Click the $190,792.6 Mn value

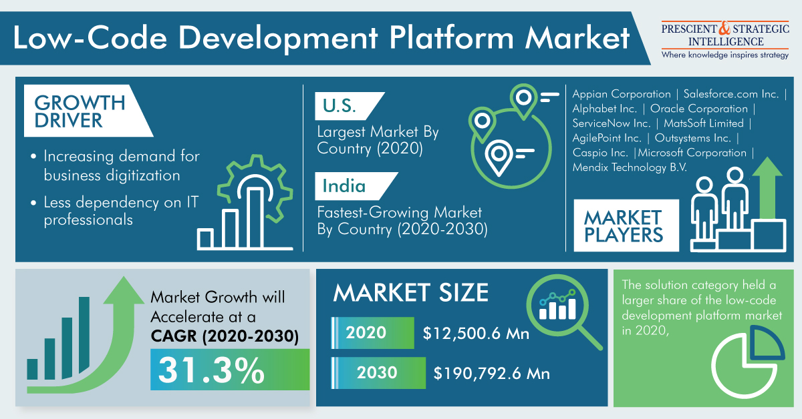click(492, 374)
